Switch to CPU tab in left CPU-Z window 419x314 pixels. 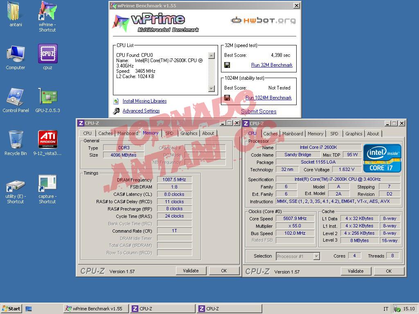(88, 133)
